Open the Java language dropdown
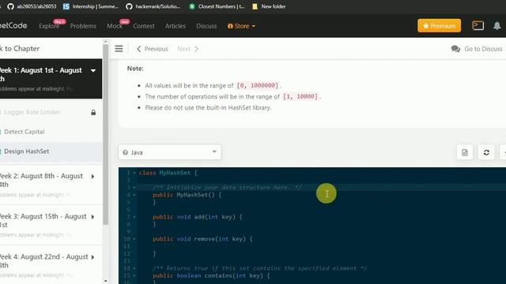The height and width of the screenshot is (284, 506). pyautogui.click(x=170, y=152)
